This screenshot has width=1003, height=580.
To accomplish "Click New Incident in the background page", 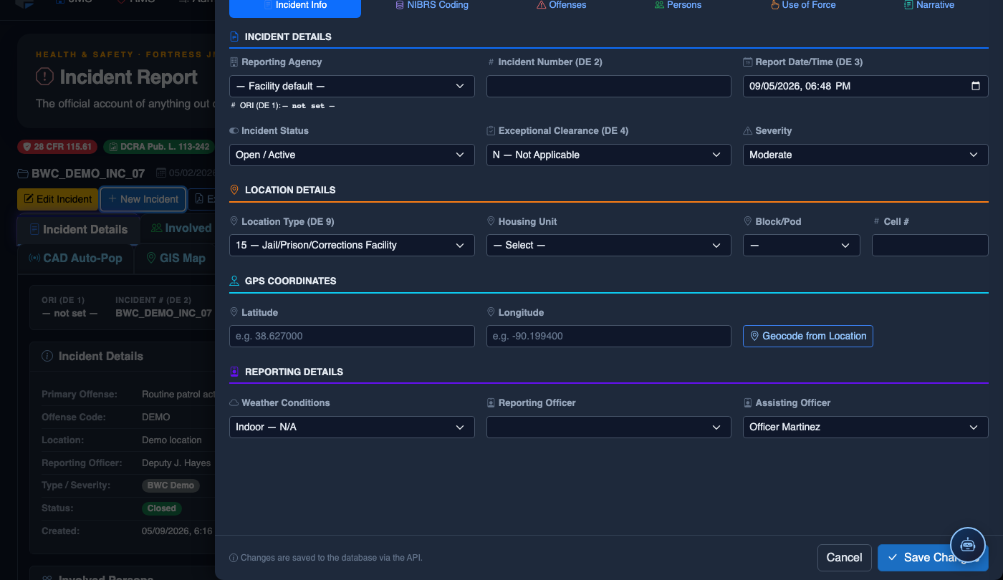I will tap(143, 200).
